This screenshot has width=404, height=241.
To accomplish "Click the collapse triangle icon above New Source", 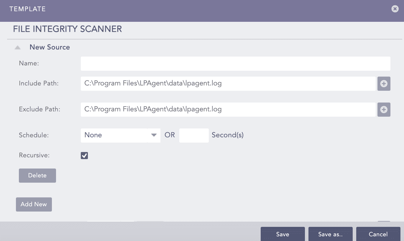I will [x=17, y=47].
